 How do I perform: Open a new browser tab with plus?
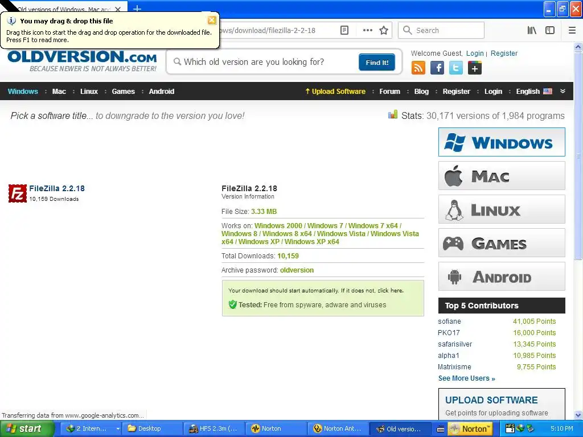click(137, 8)
